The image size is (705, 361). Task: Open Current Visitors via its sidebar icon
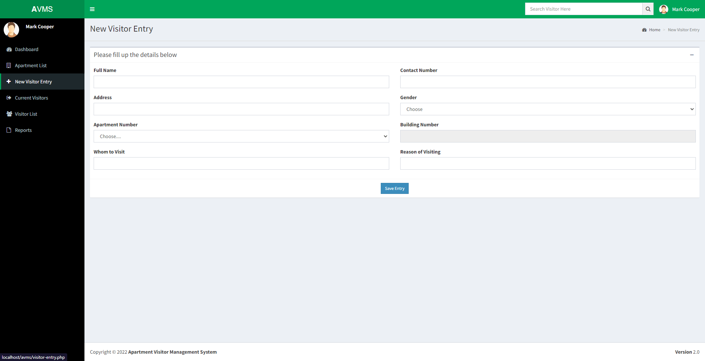click(x=8, y=98)
